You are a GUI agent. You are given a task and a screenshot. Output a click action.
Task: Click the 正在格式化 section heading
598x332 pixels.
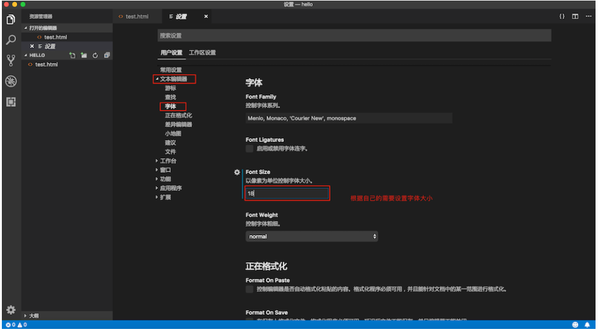coord(266,266)
